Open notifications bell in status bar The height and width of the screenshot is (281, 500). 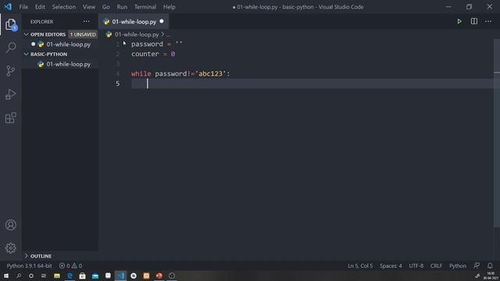coord(490,265)
